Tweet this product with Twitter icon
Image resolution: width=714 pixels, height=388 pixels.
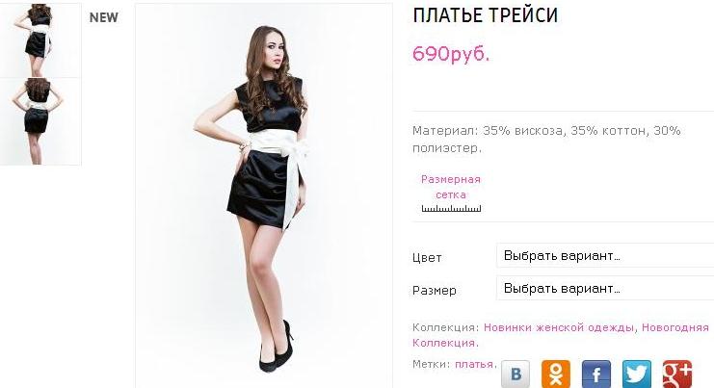click(x=637, y=374)
